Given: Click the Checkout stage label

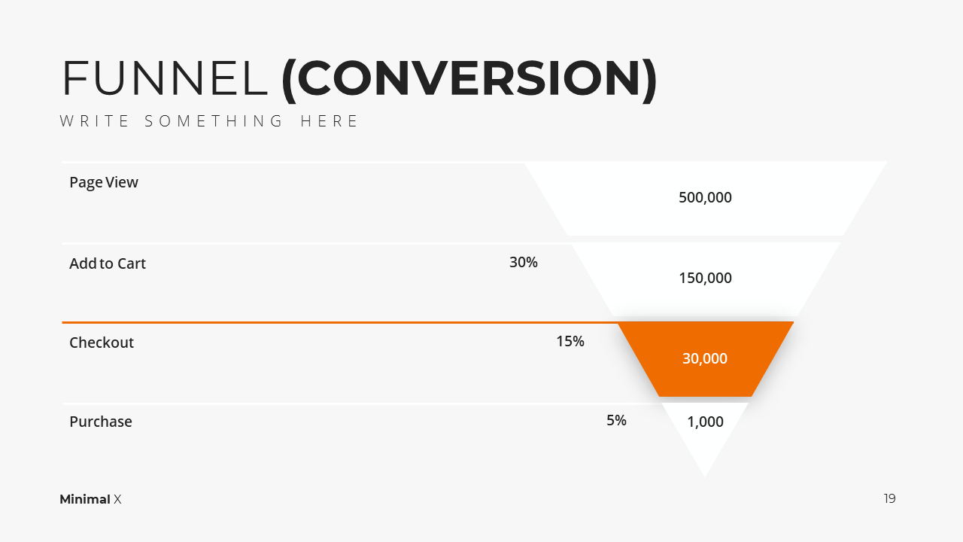Looking at the screenshot, I should [102, 343].
